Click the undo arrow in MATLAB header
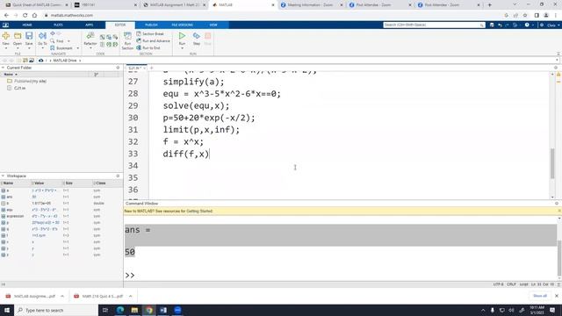This screenshot has width=562, height=316. [x=500, y=25]
